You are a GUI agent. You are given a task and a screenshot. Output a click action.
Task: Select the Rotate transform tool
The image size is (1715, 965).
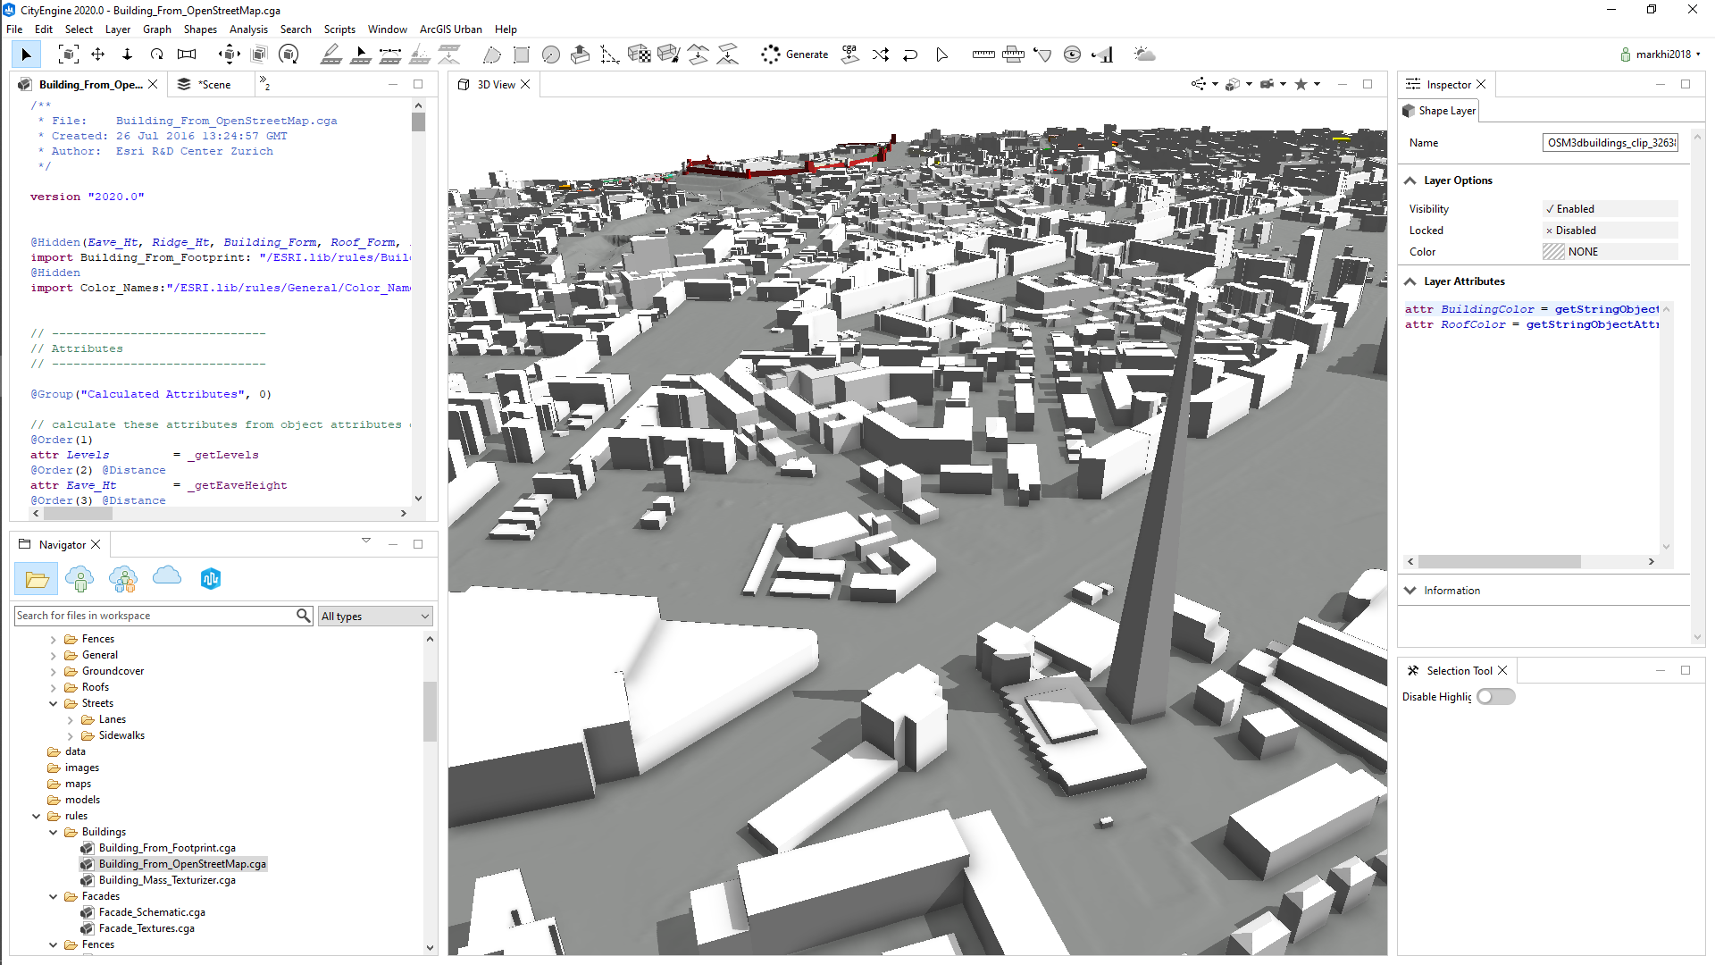point(156,55)
